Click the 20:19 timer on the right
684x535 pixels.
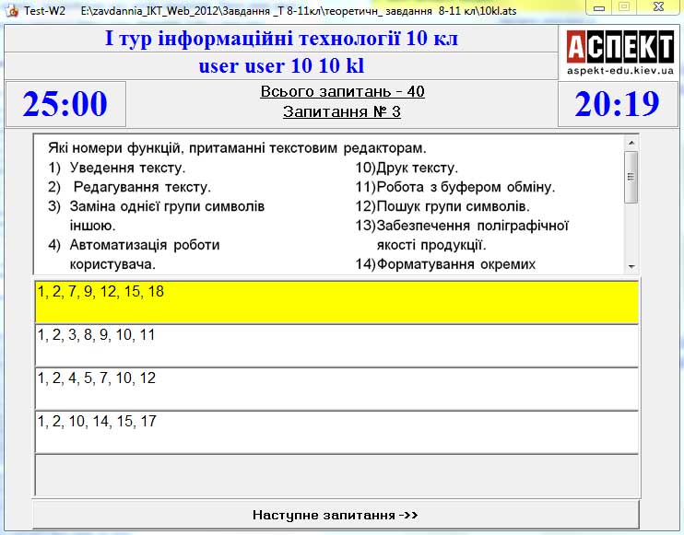(x=617, y=104)
